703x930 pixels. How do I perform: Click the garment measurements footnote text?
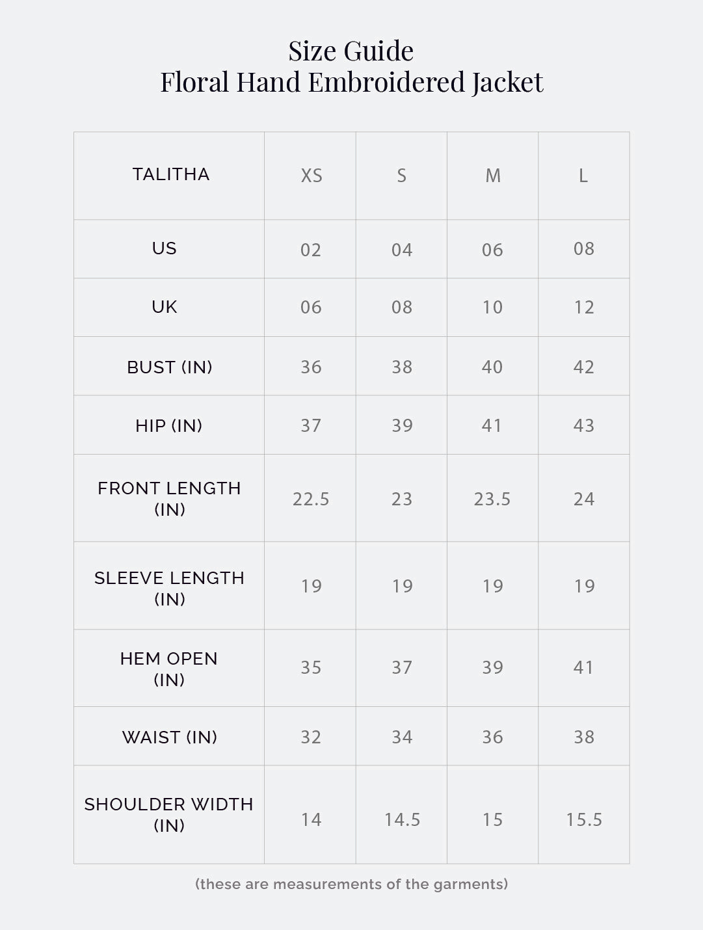point(351,884)
